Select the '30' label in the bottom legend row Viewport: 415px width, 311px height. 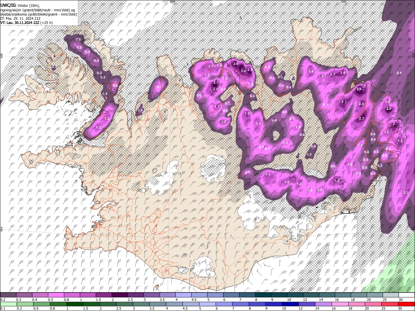pyautogui.click(x=401, y=308)
